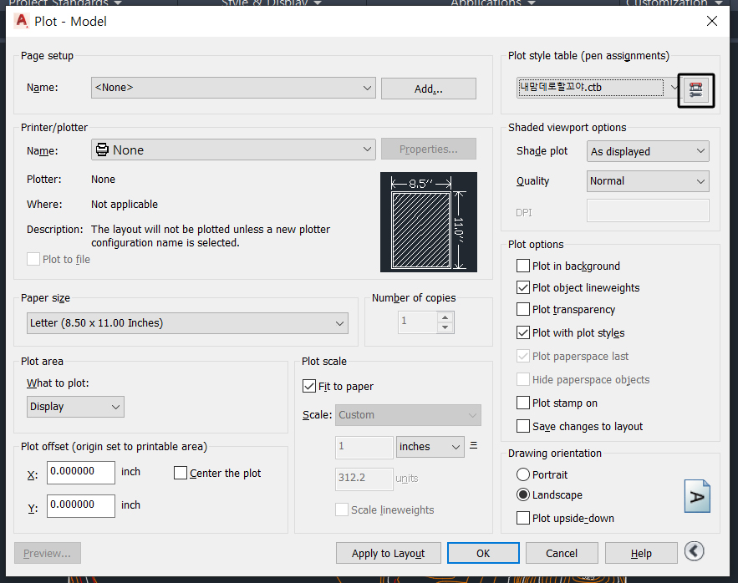The image size is (738, 583).
Task: Open the Page setup Name dropdown
Action: [233, 88]
